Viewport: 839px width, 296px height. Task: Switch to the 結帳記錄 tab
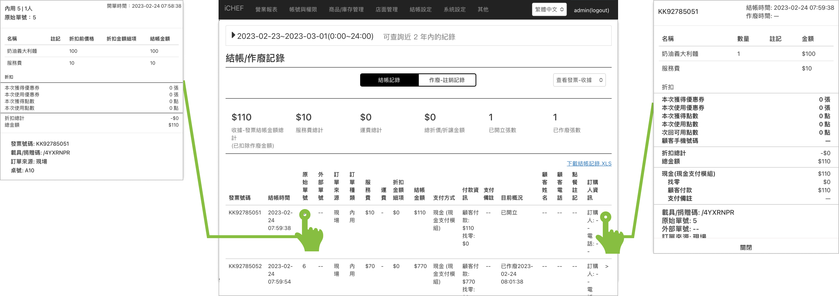[389, 80]
